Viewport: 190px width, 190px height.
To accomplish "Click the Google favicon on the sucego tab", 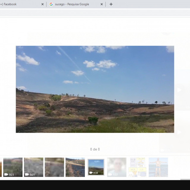I will 51,4.
